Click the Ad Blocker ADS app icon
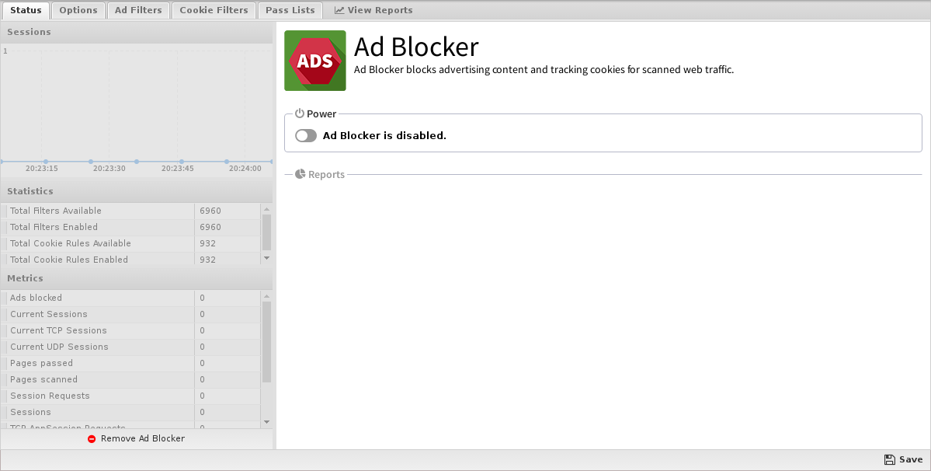This screenshot has width=931, height=471. [314, 61]
